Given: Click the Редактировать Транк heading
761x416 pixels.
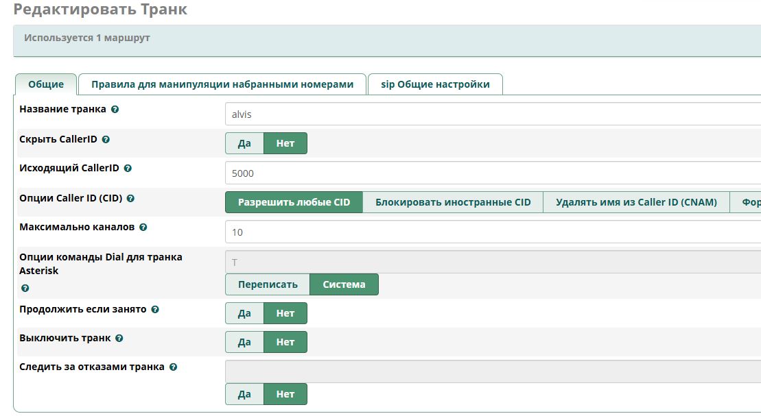Looking at the screenshot, I should (x=100, y=9).
